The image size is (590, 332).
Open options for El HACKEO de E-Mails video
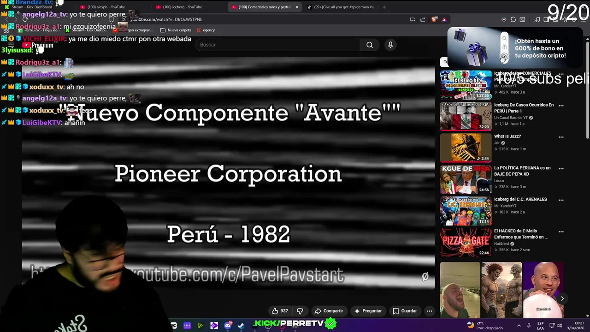561,231
